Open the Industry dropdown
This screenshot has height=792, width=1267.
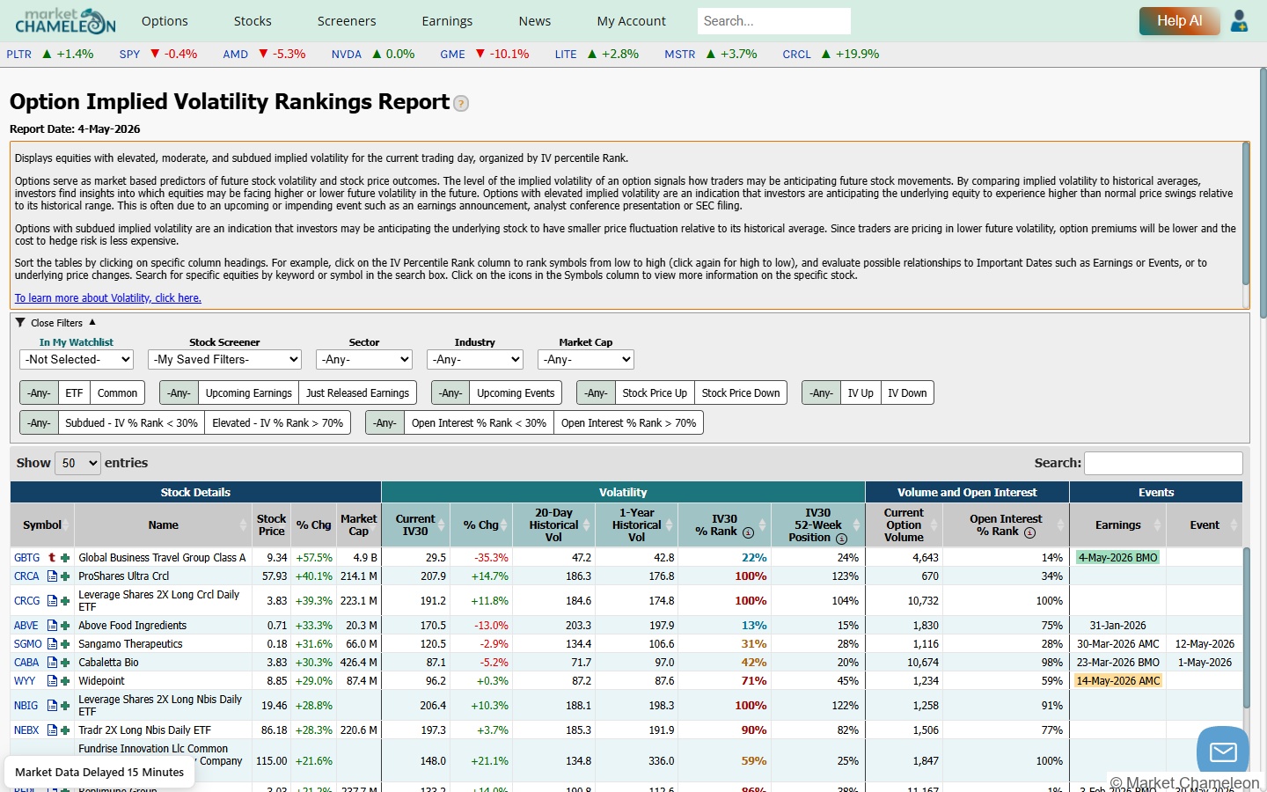475,359
